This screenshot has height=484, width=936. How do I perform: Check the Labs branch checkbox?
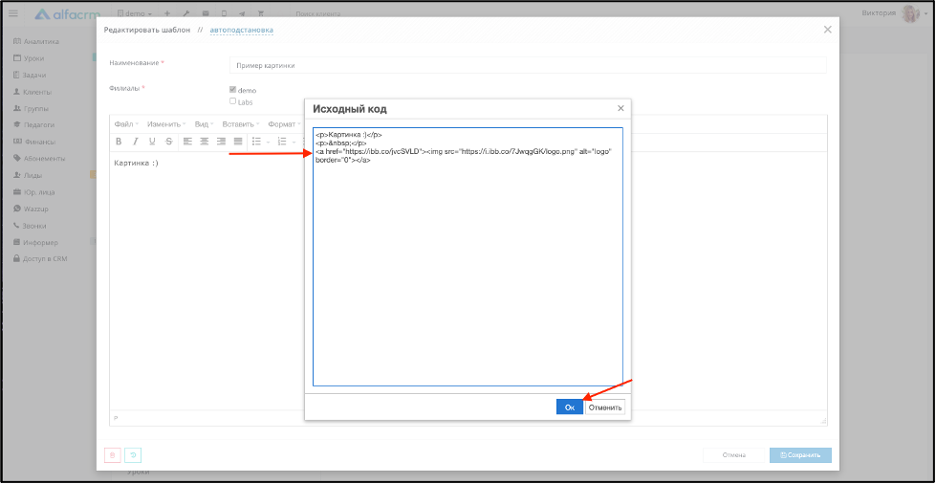pos(233,101)
